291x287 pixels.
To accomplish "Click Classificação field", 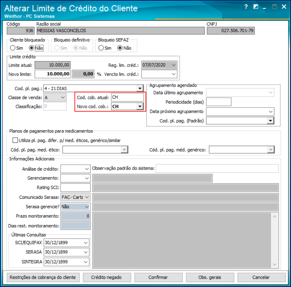I will [x=55, y=106].
